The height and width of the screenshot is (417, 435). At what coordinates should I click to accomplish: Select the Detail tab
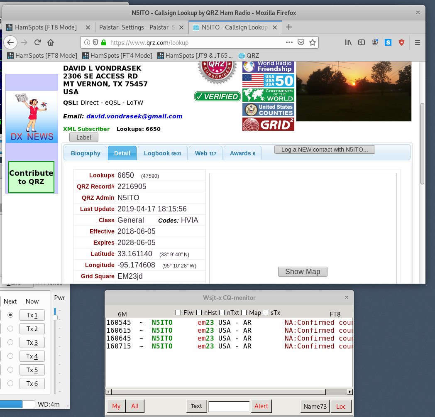[x=122, y=153]
